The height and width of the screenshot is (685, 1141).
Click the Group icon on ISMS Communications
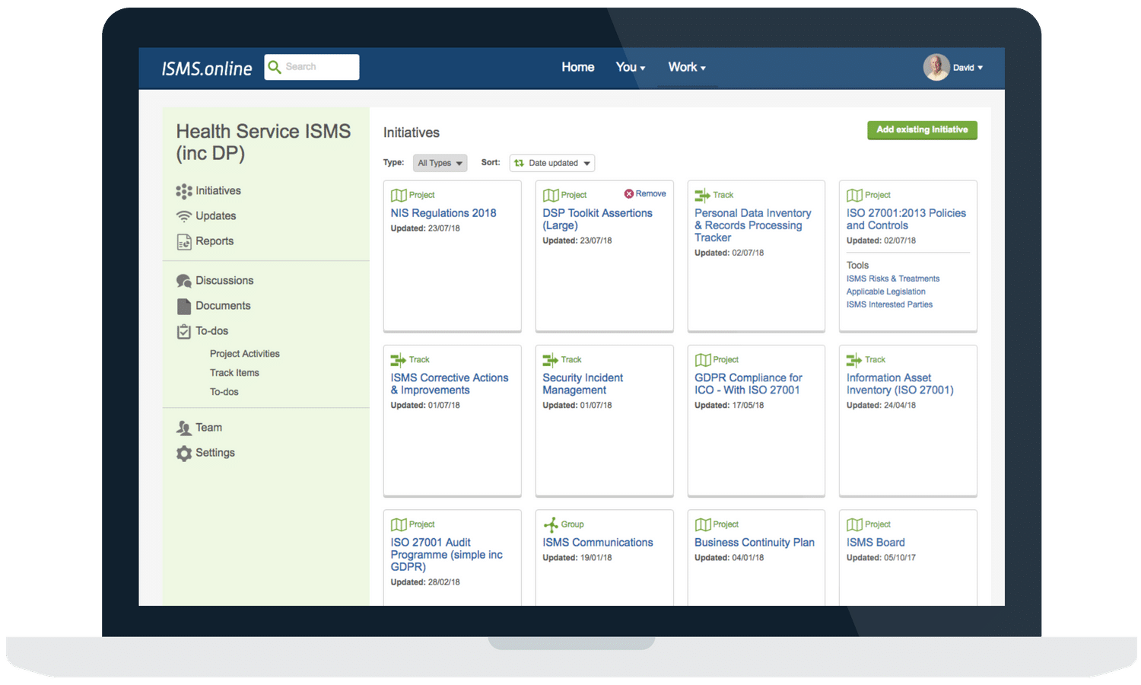coord(551,524)
